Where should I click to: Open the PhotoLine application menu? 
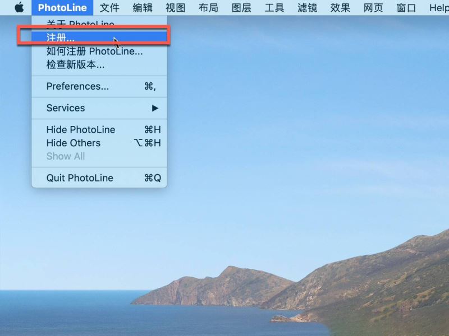pyautogui.click(x=62, y=8)
